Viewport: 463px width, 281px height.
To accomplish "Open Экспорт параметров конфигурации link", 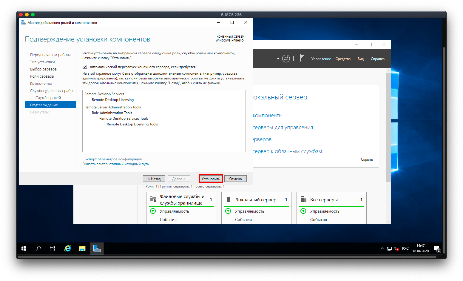I will click(x=112, y=159).
